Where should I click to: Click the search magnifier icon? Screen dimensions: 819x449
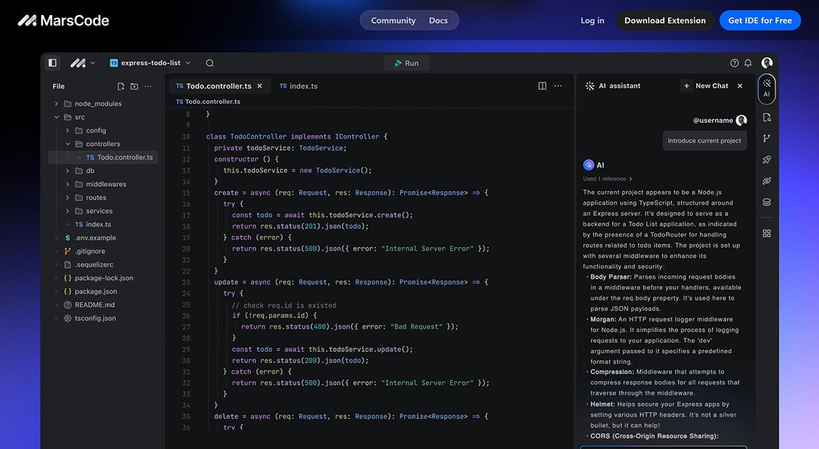pyautogui.click(x=210, y=63)
